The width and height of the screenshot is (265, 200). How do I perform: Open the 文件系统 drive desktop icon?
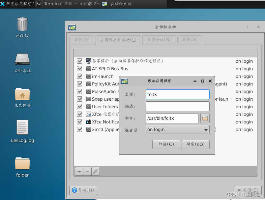[x=22, y=59]
